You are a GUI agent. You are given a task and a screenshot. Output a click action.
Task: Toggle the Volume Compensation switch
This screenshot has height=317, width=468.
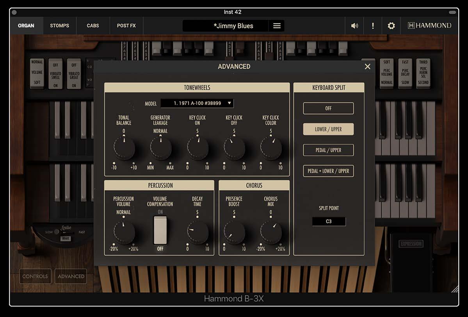(x=160, y=230)
